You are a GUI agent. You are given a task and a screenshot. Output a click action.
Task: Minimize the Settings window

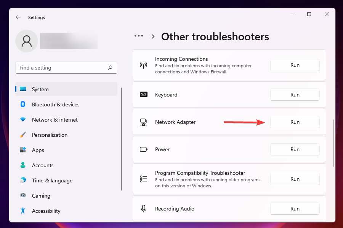coord(292,14)
